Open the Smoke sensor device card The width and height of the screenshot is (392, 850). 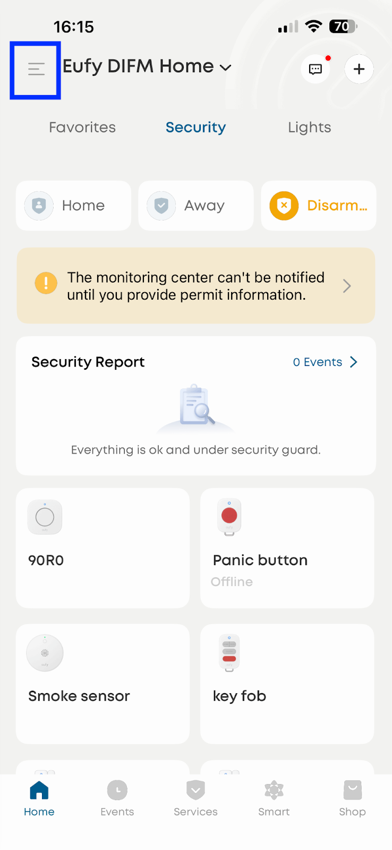tap(103, 684)
